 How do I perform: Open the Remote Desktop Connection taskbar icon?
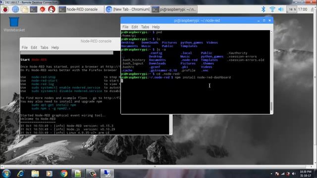pos(107,174)
